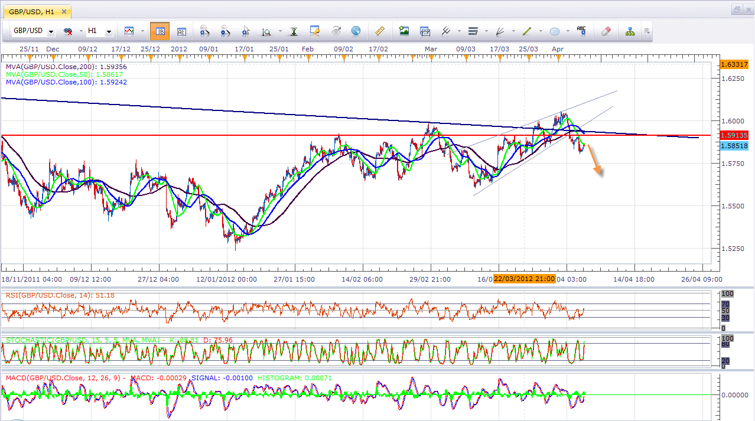The width and height of the screenshot is (755, 421).
Task: Click the unlink chart icon with red X
Action: [x=68, y=31]
